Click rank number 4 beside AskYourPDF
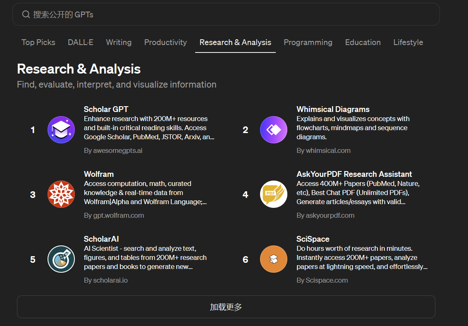This screenshot has height=326, width=468. pos(245,195)
